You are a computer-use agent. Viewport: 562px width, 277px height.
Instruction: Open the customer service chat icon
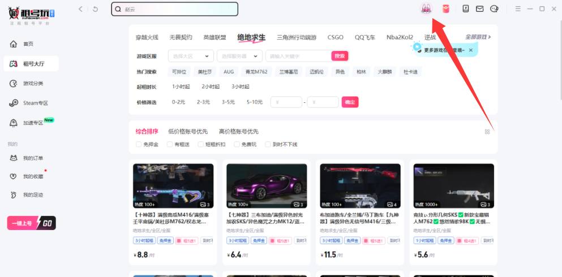pos(494,8)
